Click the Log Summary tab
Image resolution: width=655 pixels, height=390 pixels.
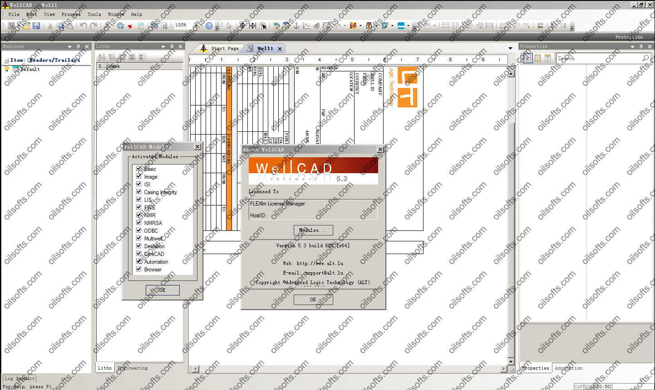(x=19, y=378)
